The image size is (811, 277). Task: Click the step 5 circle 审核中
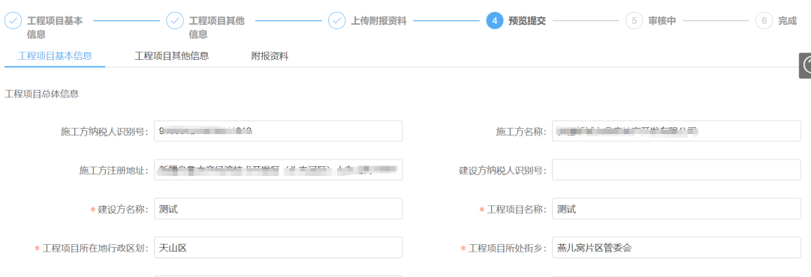[634, 21]
